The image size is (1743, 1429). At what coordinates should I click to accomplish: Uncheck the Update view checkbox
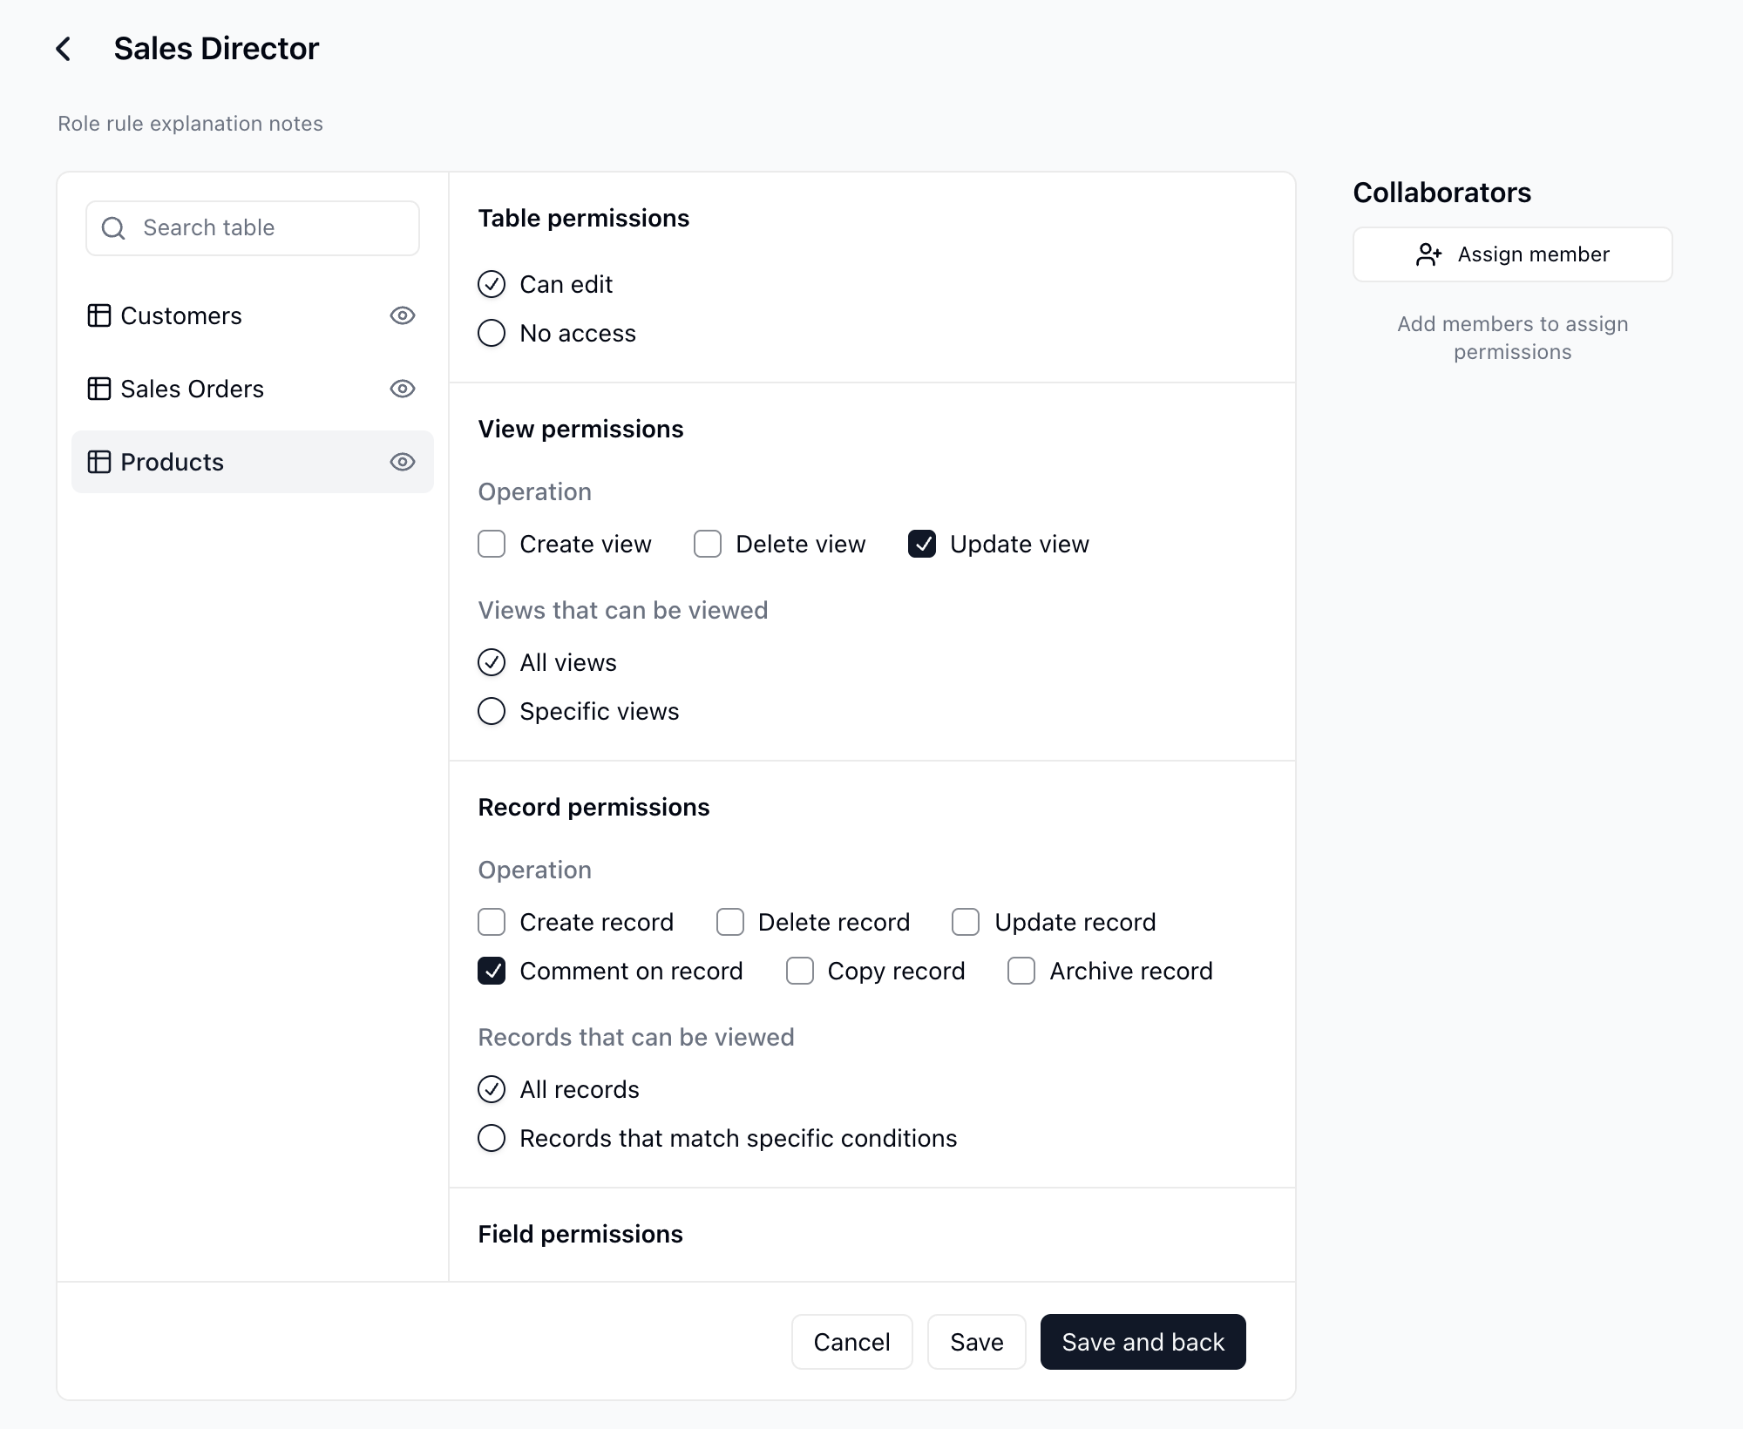pyautogui.click(x=922, y=544)
